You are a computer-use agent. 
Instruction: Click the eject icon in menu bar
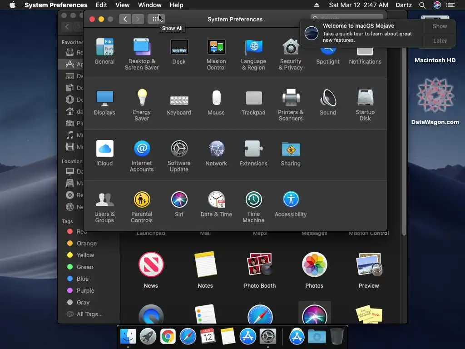(x=317, y=5)
